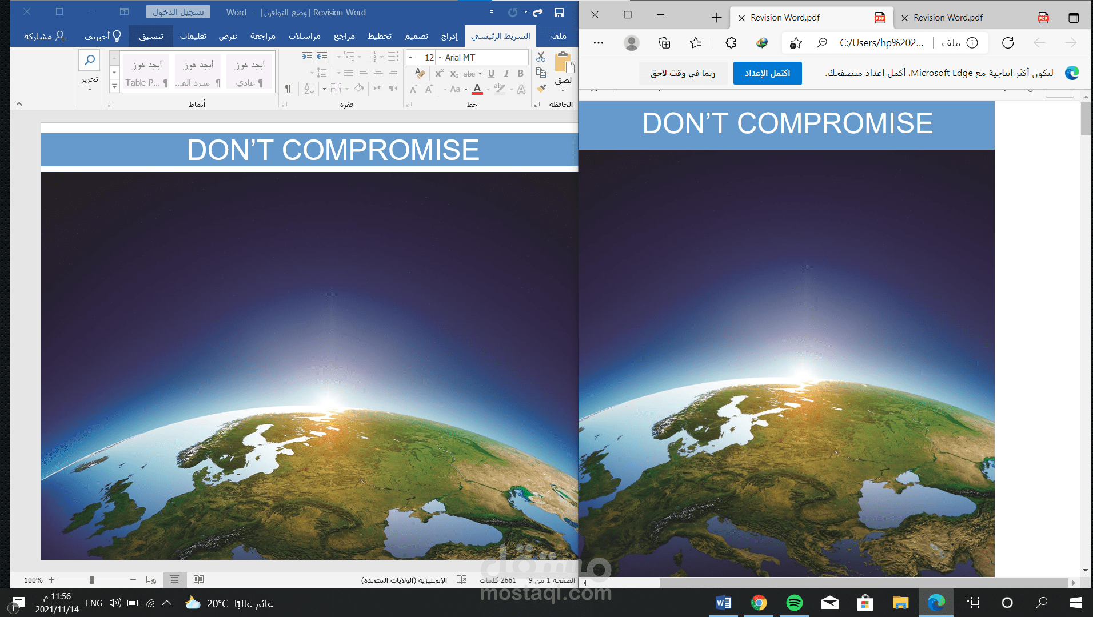Click the Sort A-Z icon
The height and width of the screenshot is (617, 1093).
pos(309,89)
